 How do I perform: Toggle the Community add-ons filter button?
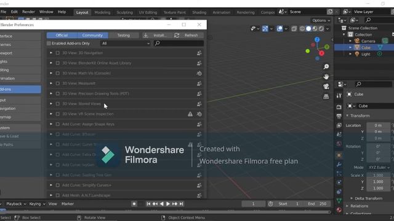[x=92, y=36]
